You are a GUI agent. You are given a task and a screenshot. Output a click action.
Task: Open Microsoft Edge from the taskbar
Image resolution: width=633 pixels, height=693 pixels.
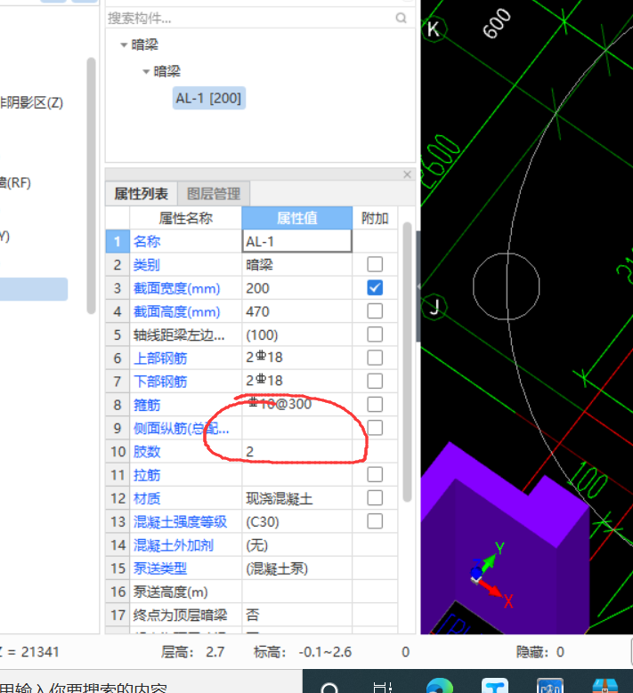click(440, 686)
